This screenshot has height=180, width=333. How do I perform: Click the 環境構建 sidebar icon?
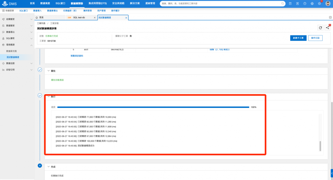pyautogui.click(x=3, y=45)
